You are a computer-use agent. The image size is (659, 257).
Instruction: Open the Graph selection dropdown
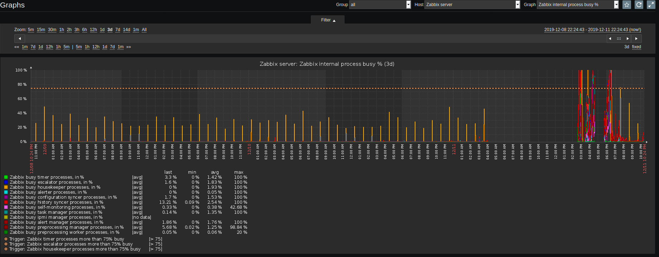click(x=577, y=5)
